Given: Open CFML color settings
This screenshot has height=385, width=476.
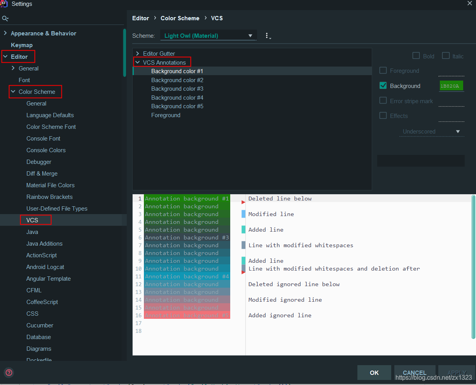Looking at the screenshot, I should [34, 290].
